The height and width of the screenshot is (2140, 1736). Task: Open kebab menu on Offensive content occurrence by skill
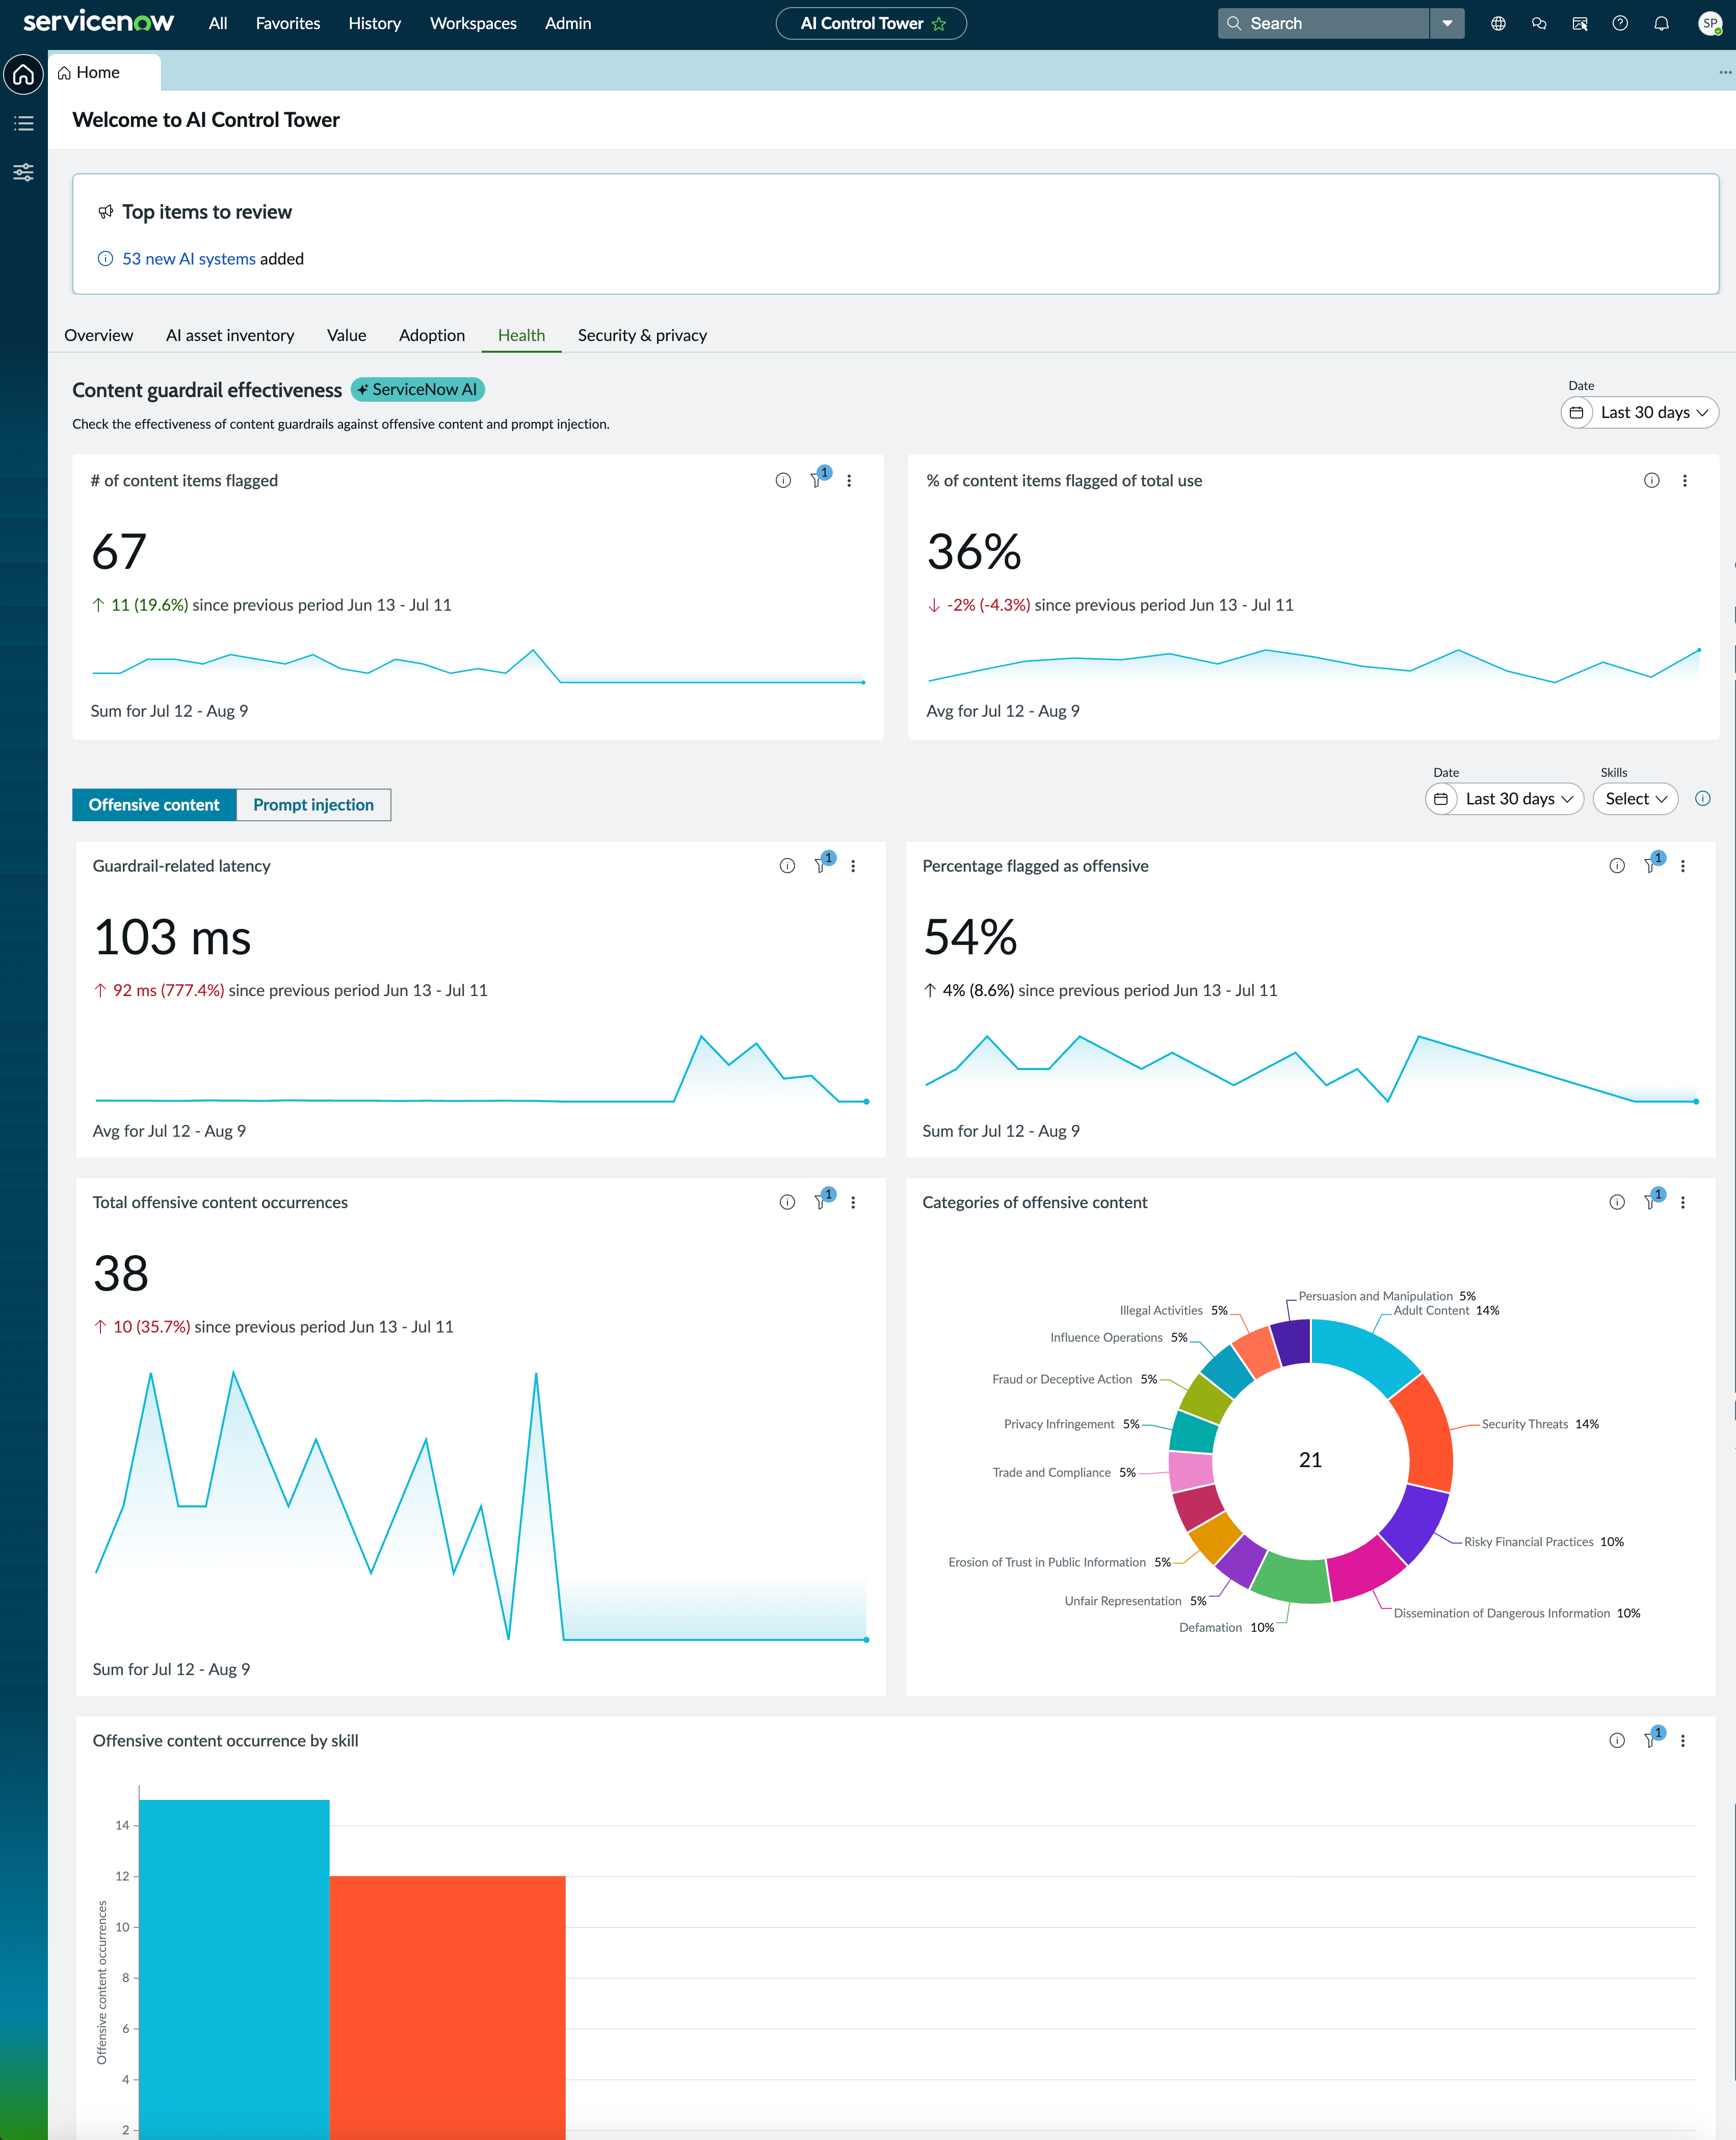click(x=1683, y=1740)
